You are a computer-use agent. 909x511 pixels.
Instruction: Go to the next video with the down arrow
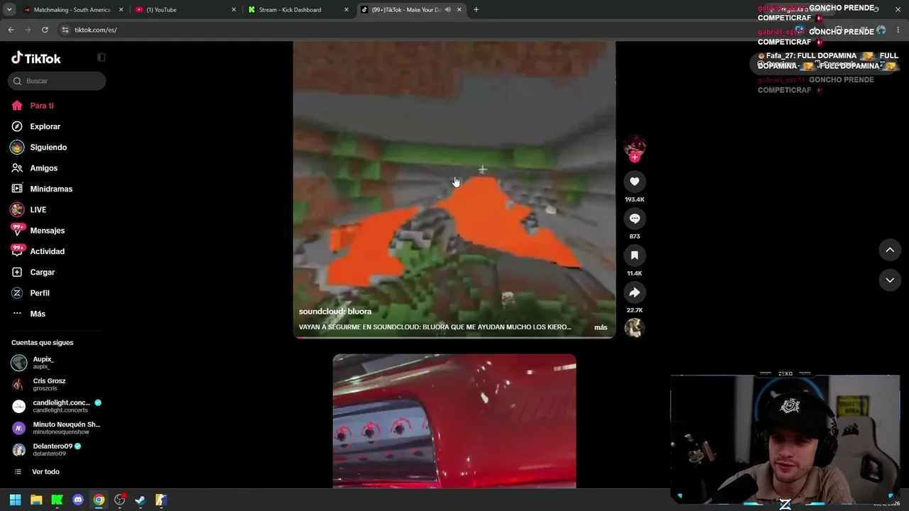(x=890, y=280)
